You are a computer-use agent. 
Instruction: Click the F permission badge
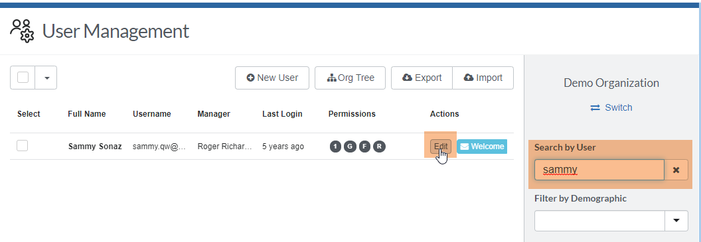(365, 147)
